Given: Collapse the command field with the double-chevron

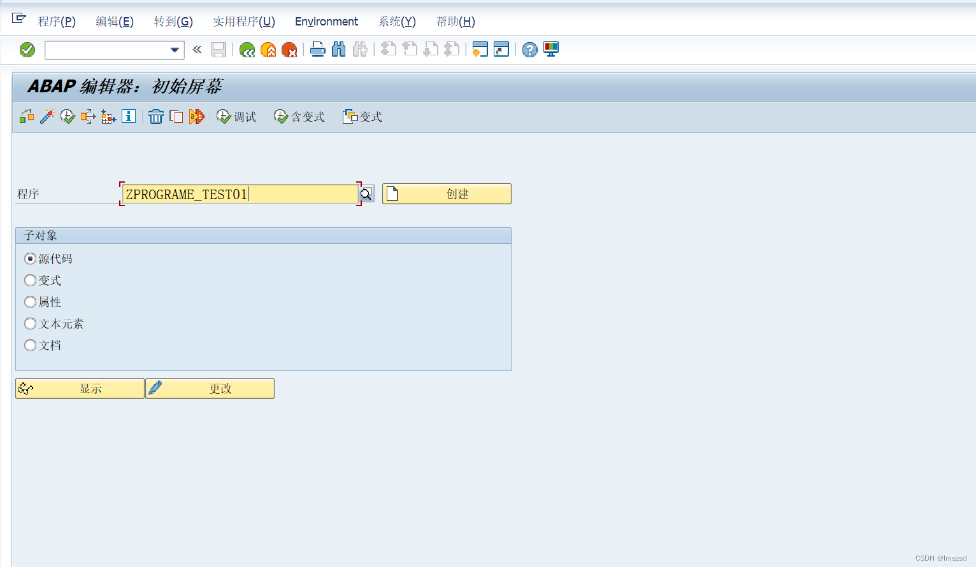Looking at the screenshot, I should (197, 49).
